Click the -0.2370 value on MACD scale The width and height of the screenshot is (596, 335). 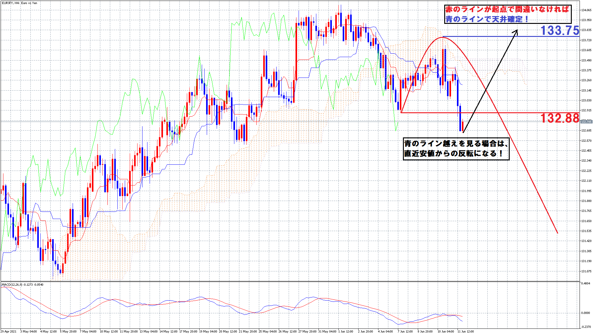point(585,327)
